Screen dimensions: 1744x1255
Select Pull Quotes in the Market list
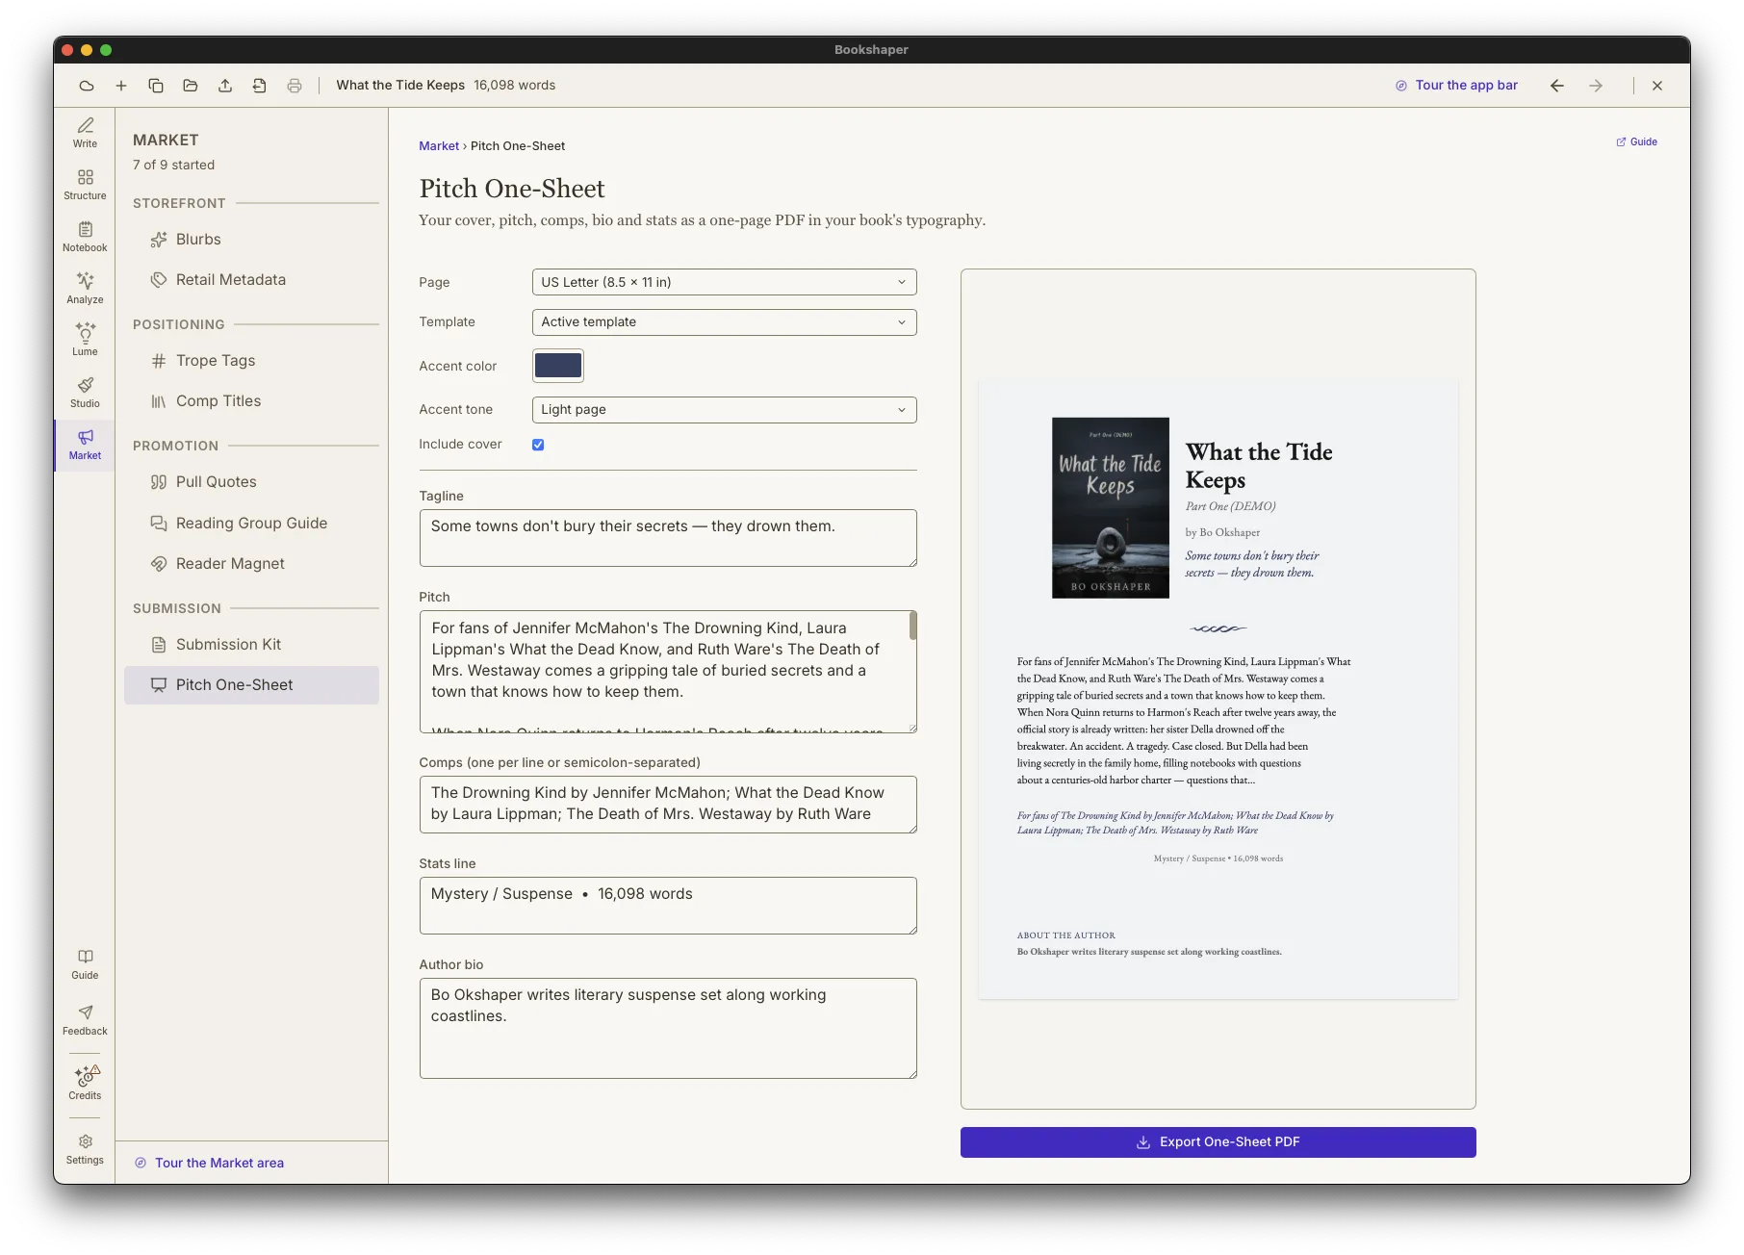[x=251, y=482]
